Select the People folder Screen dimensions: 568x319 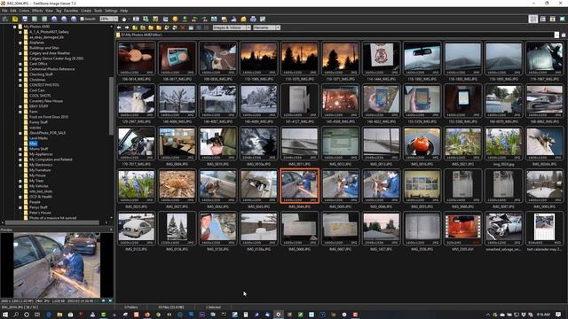click(x=35, y=202)
